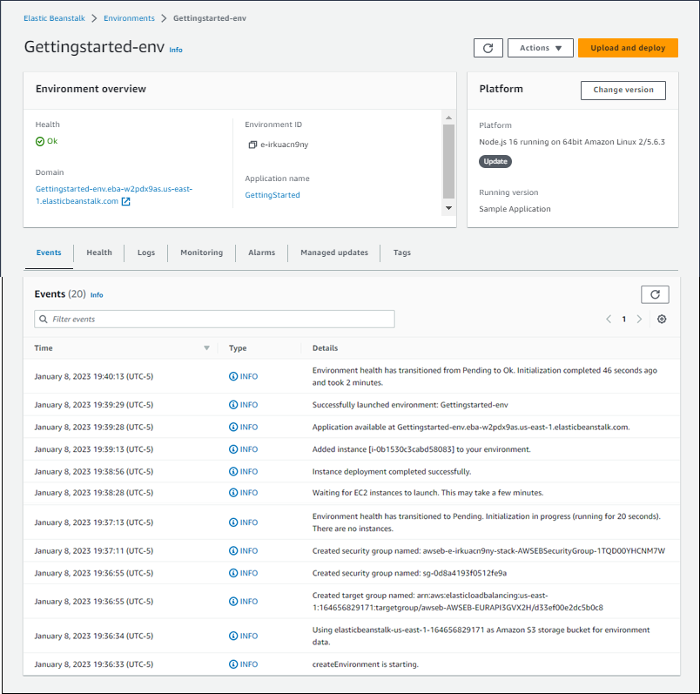Click the platform Update badge

click(495, 161)
